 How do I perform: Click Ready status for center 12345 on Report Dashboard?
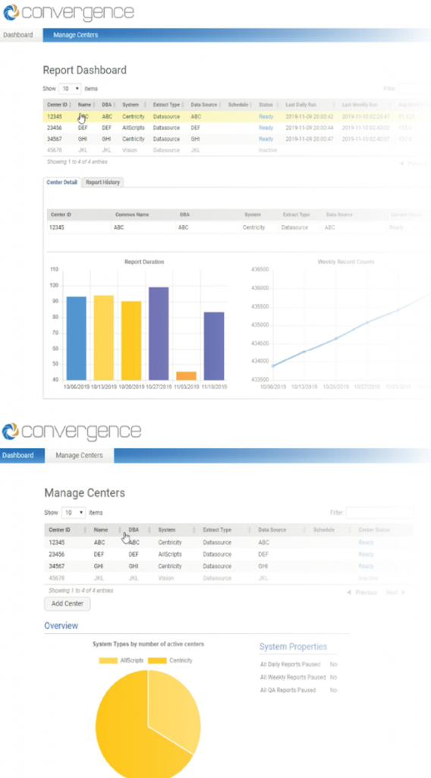266,117
